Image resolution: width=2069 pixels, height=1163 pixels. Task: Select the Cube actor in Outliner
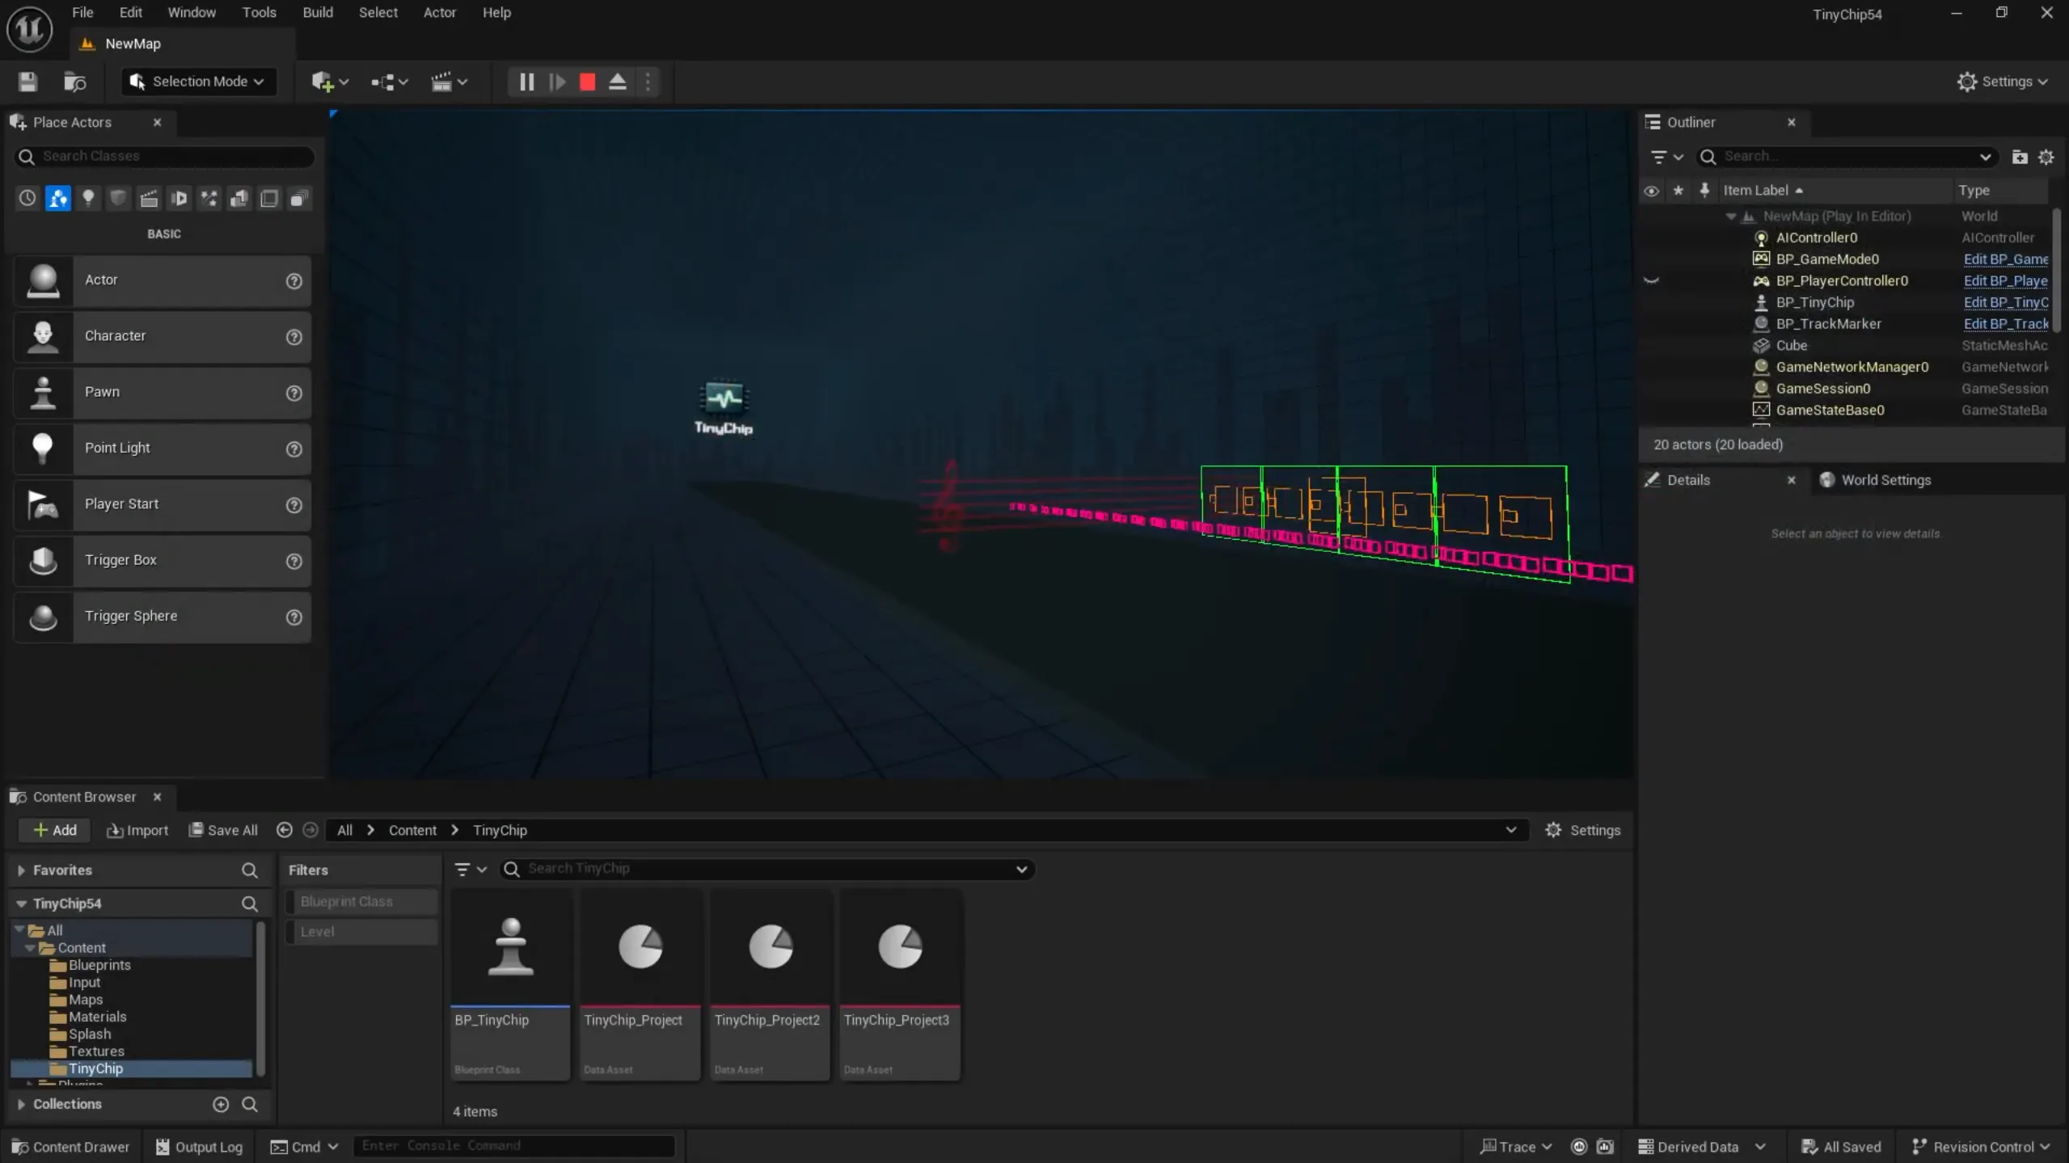[1791, 346]
